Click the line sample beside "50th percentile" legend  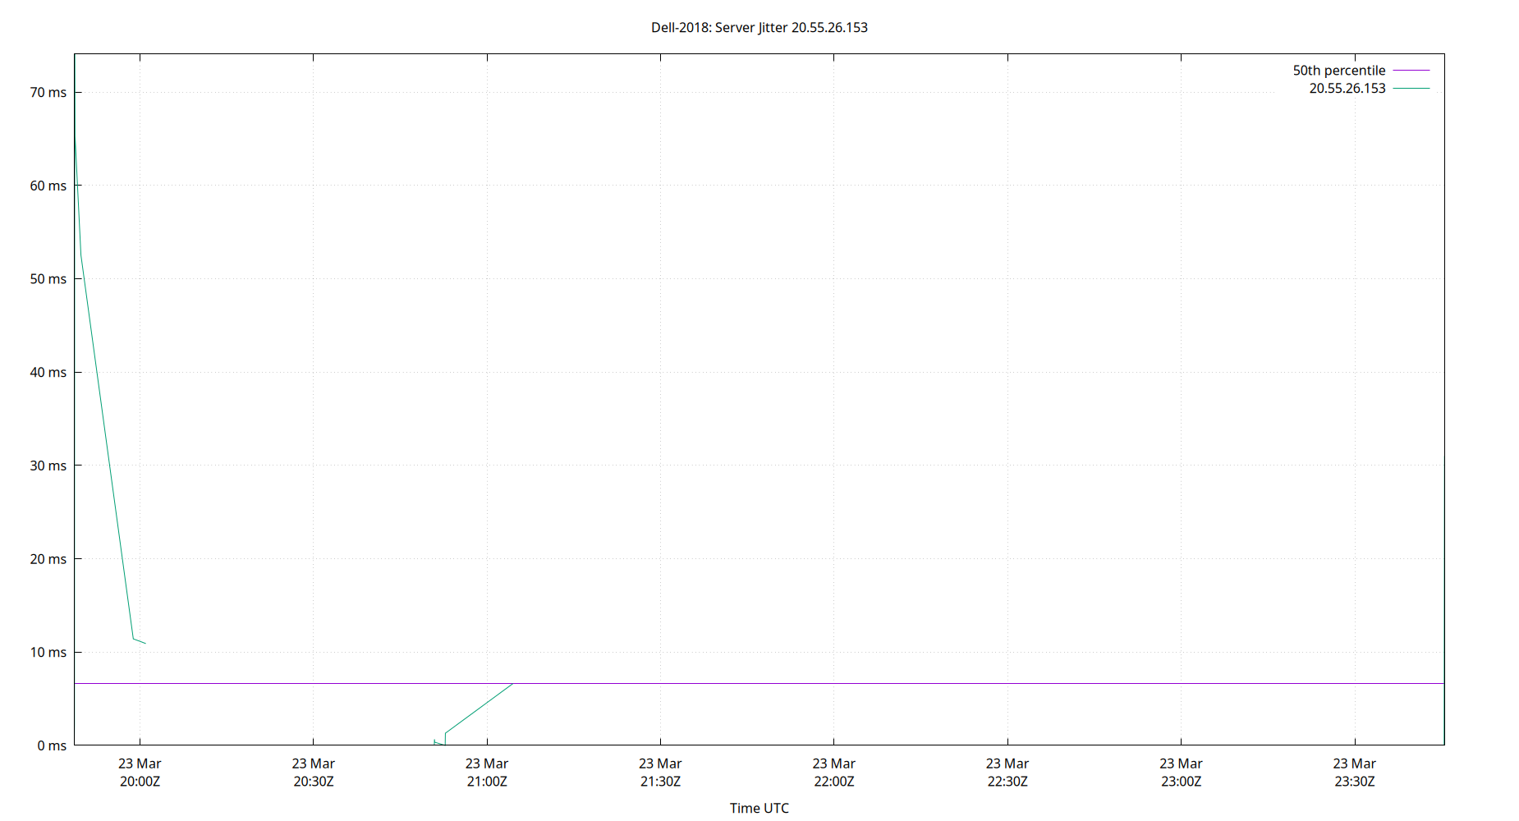[x=1410, y=70]
